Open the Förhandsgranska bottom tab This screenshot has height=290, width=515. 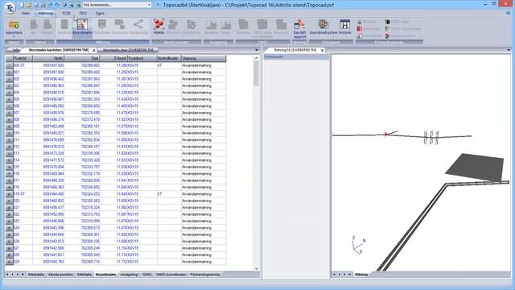click(205, 274)
